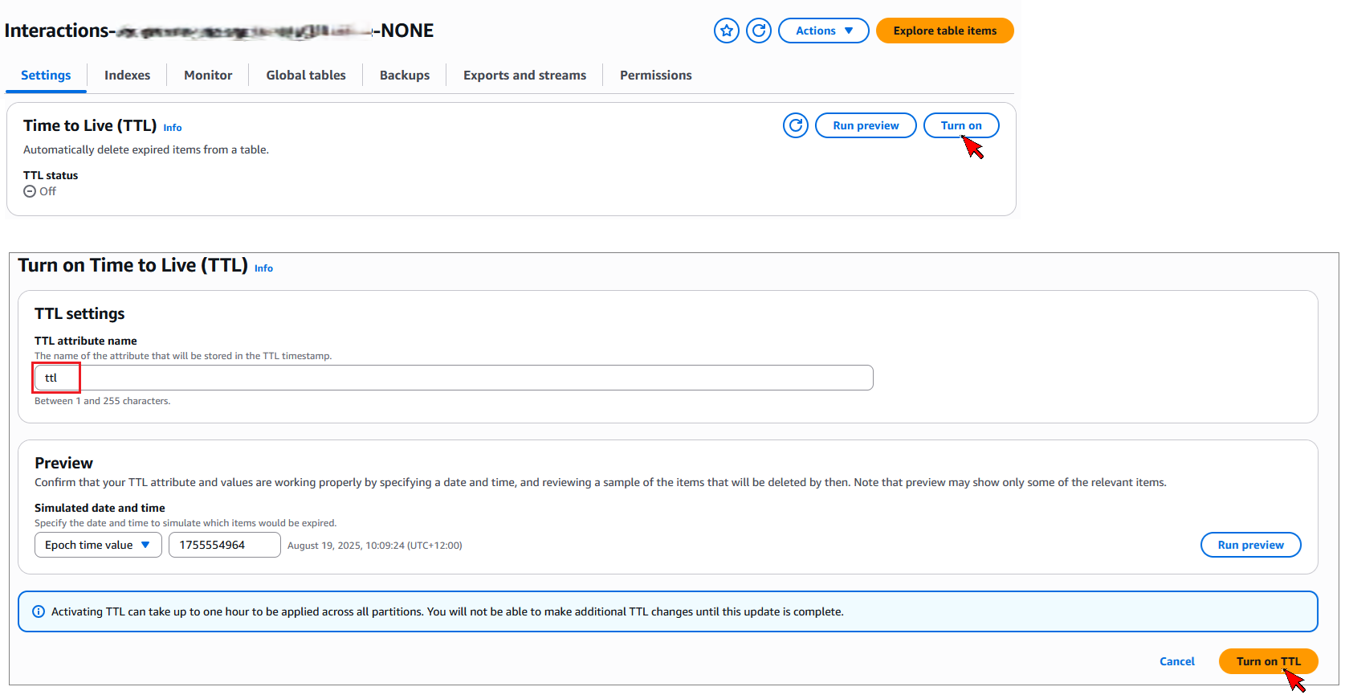Click the TTL attribute name input field

tap(454, 378)
